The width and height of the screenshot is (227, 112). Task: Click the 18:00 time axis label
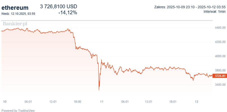(x=77, y=102)
